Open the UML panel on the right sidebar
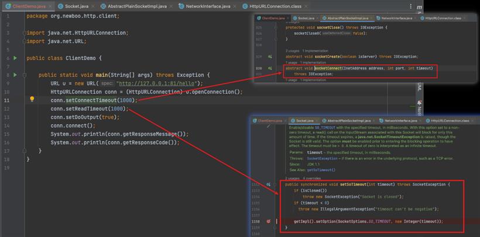Image resolution: width=480 pixels, height=237 pixels. 419,86
